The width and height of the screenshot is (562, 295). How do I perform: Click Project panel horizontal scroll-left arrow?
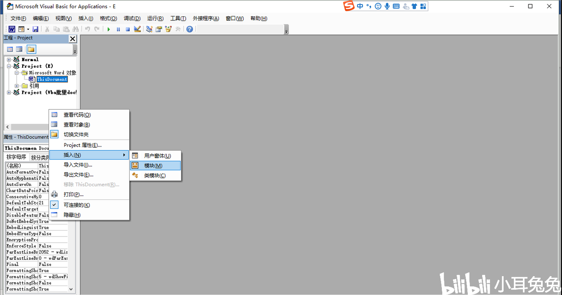point(8,127)
